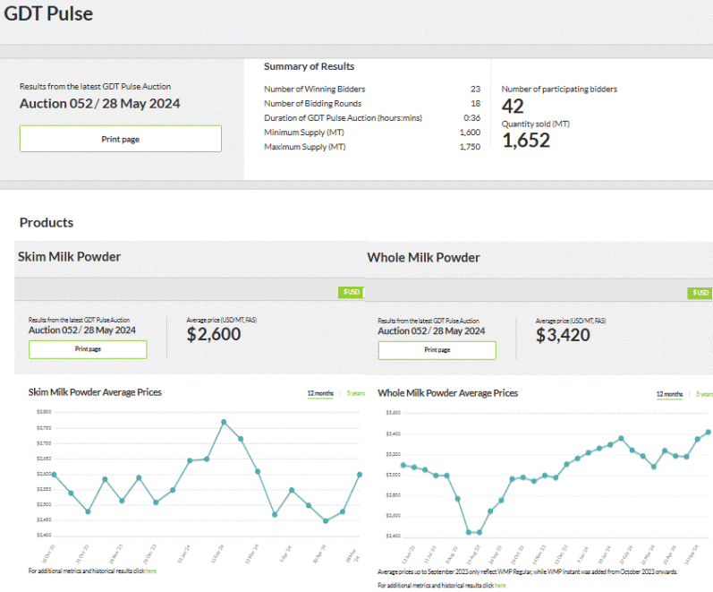Click the first data point of Whole Milk chart
This screenshot has width=713, height=592.
point(403,465)
